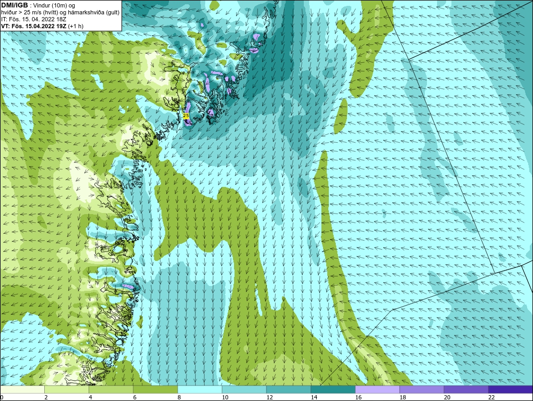
Task: Click the 0 label on the color scale
Action: click(x=2, y=398)
